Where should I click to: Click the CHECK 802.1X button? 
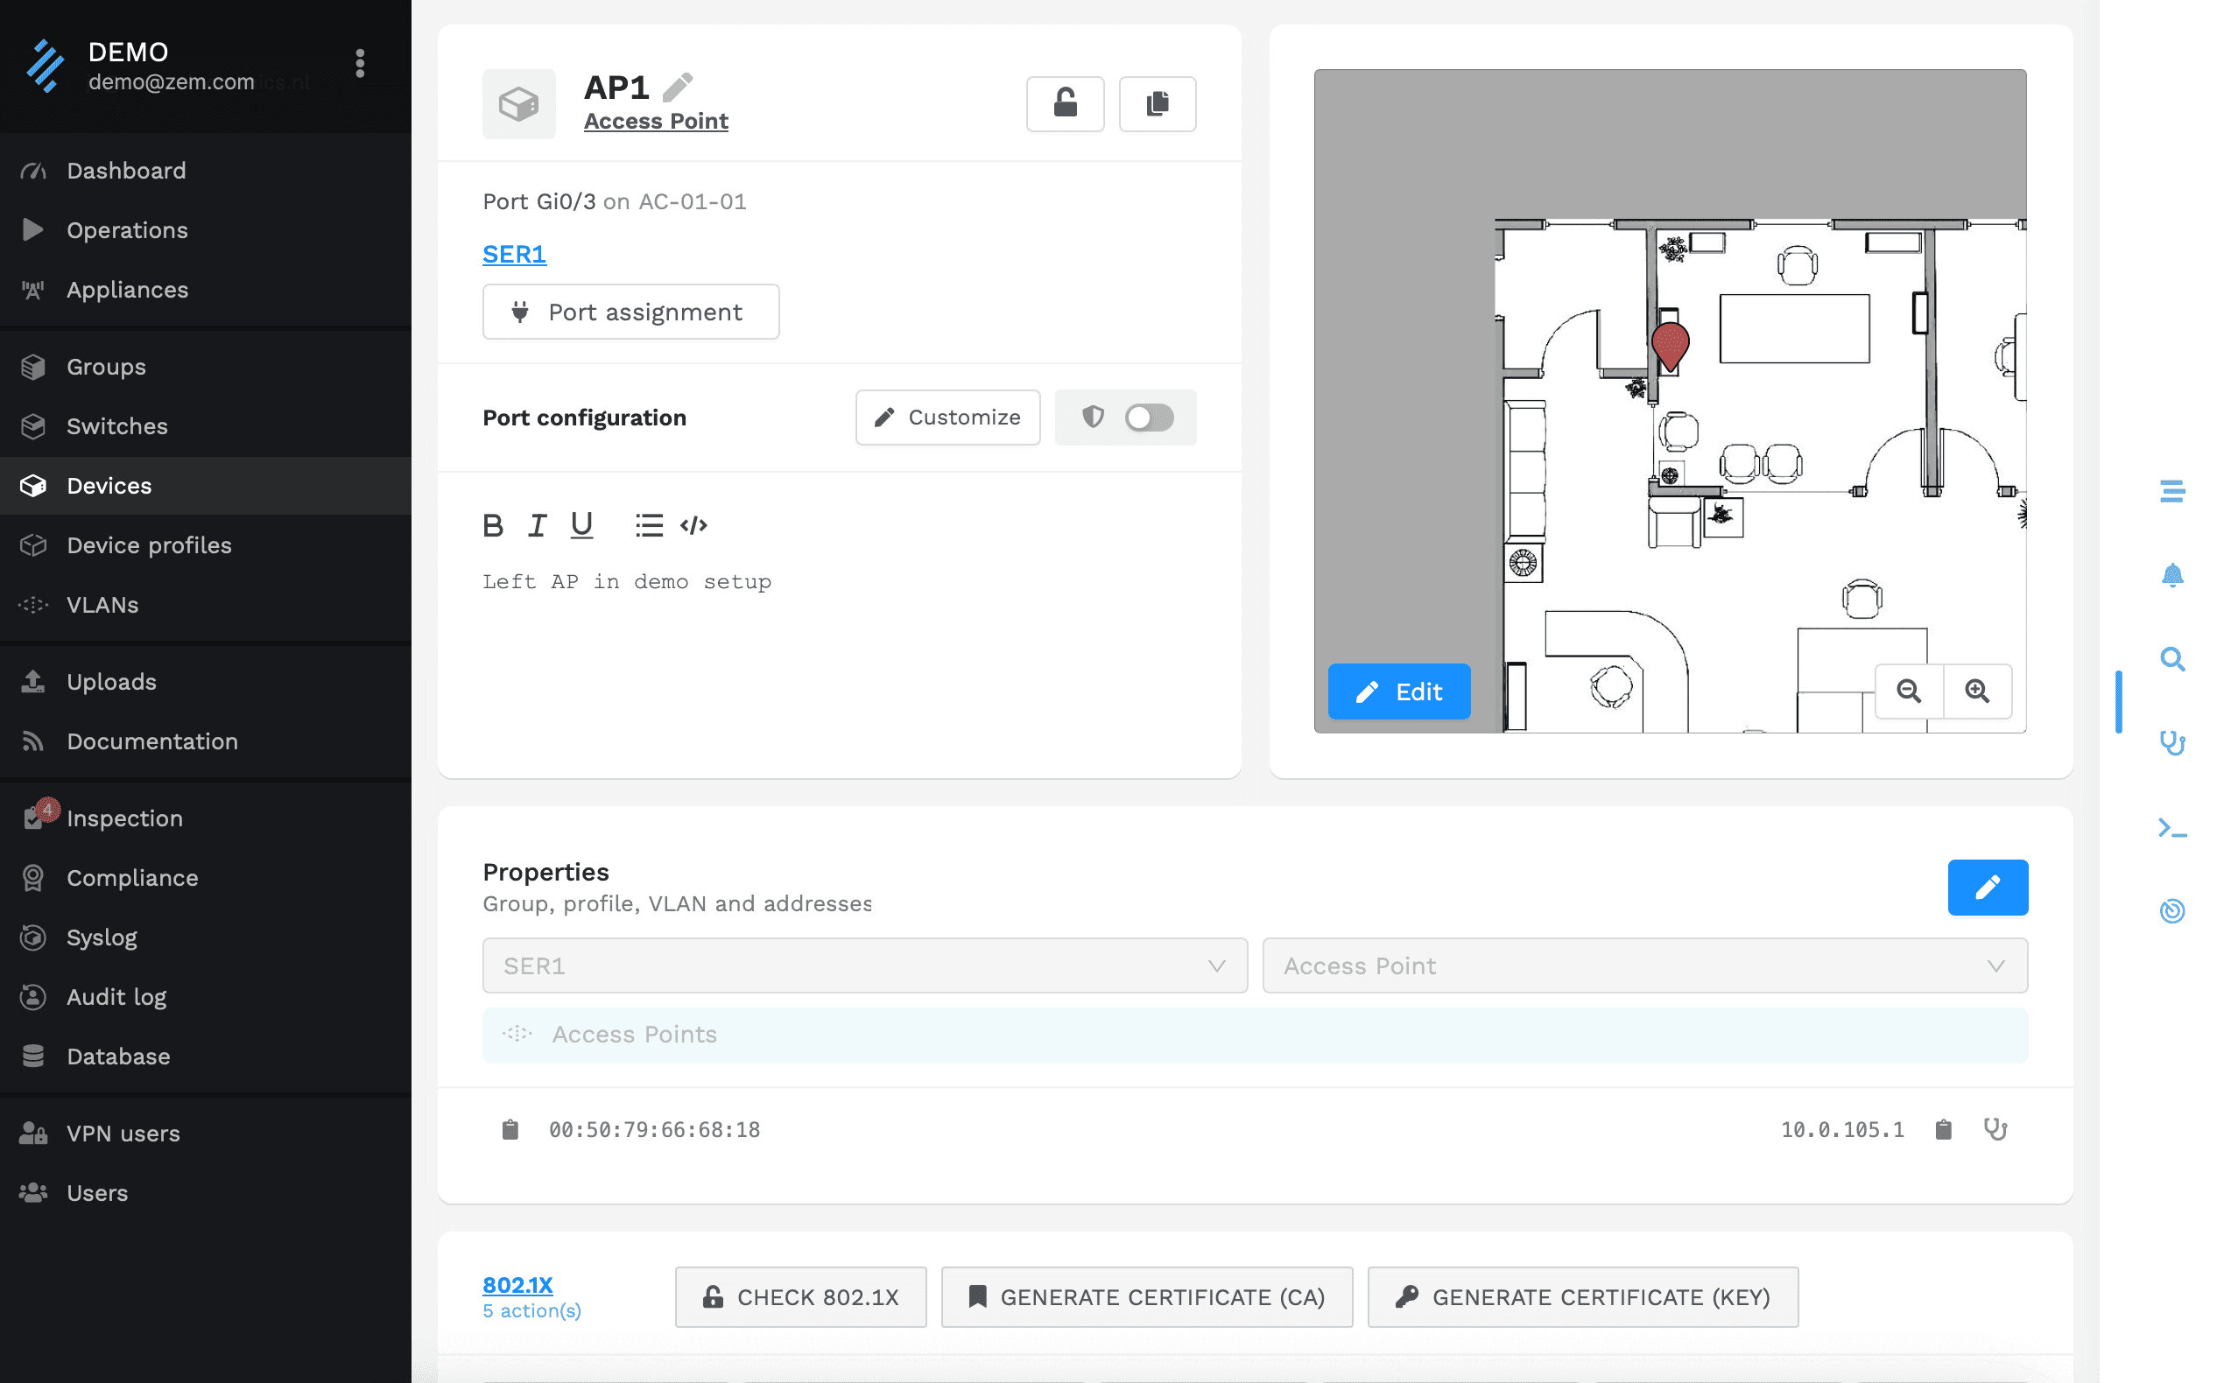(800, 1297)
